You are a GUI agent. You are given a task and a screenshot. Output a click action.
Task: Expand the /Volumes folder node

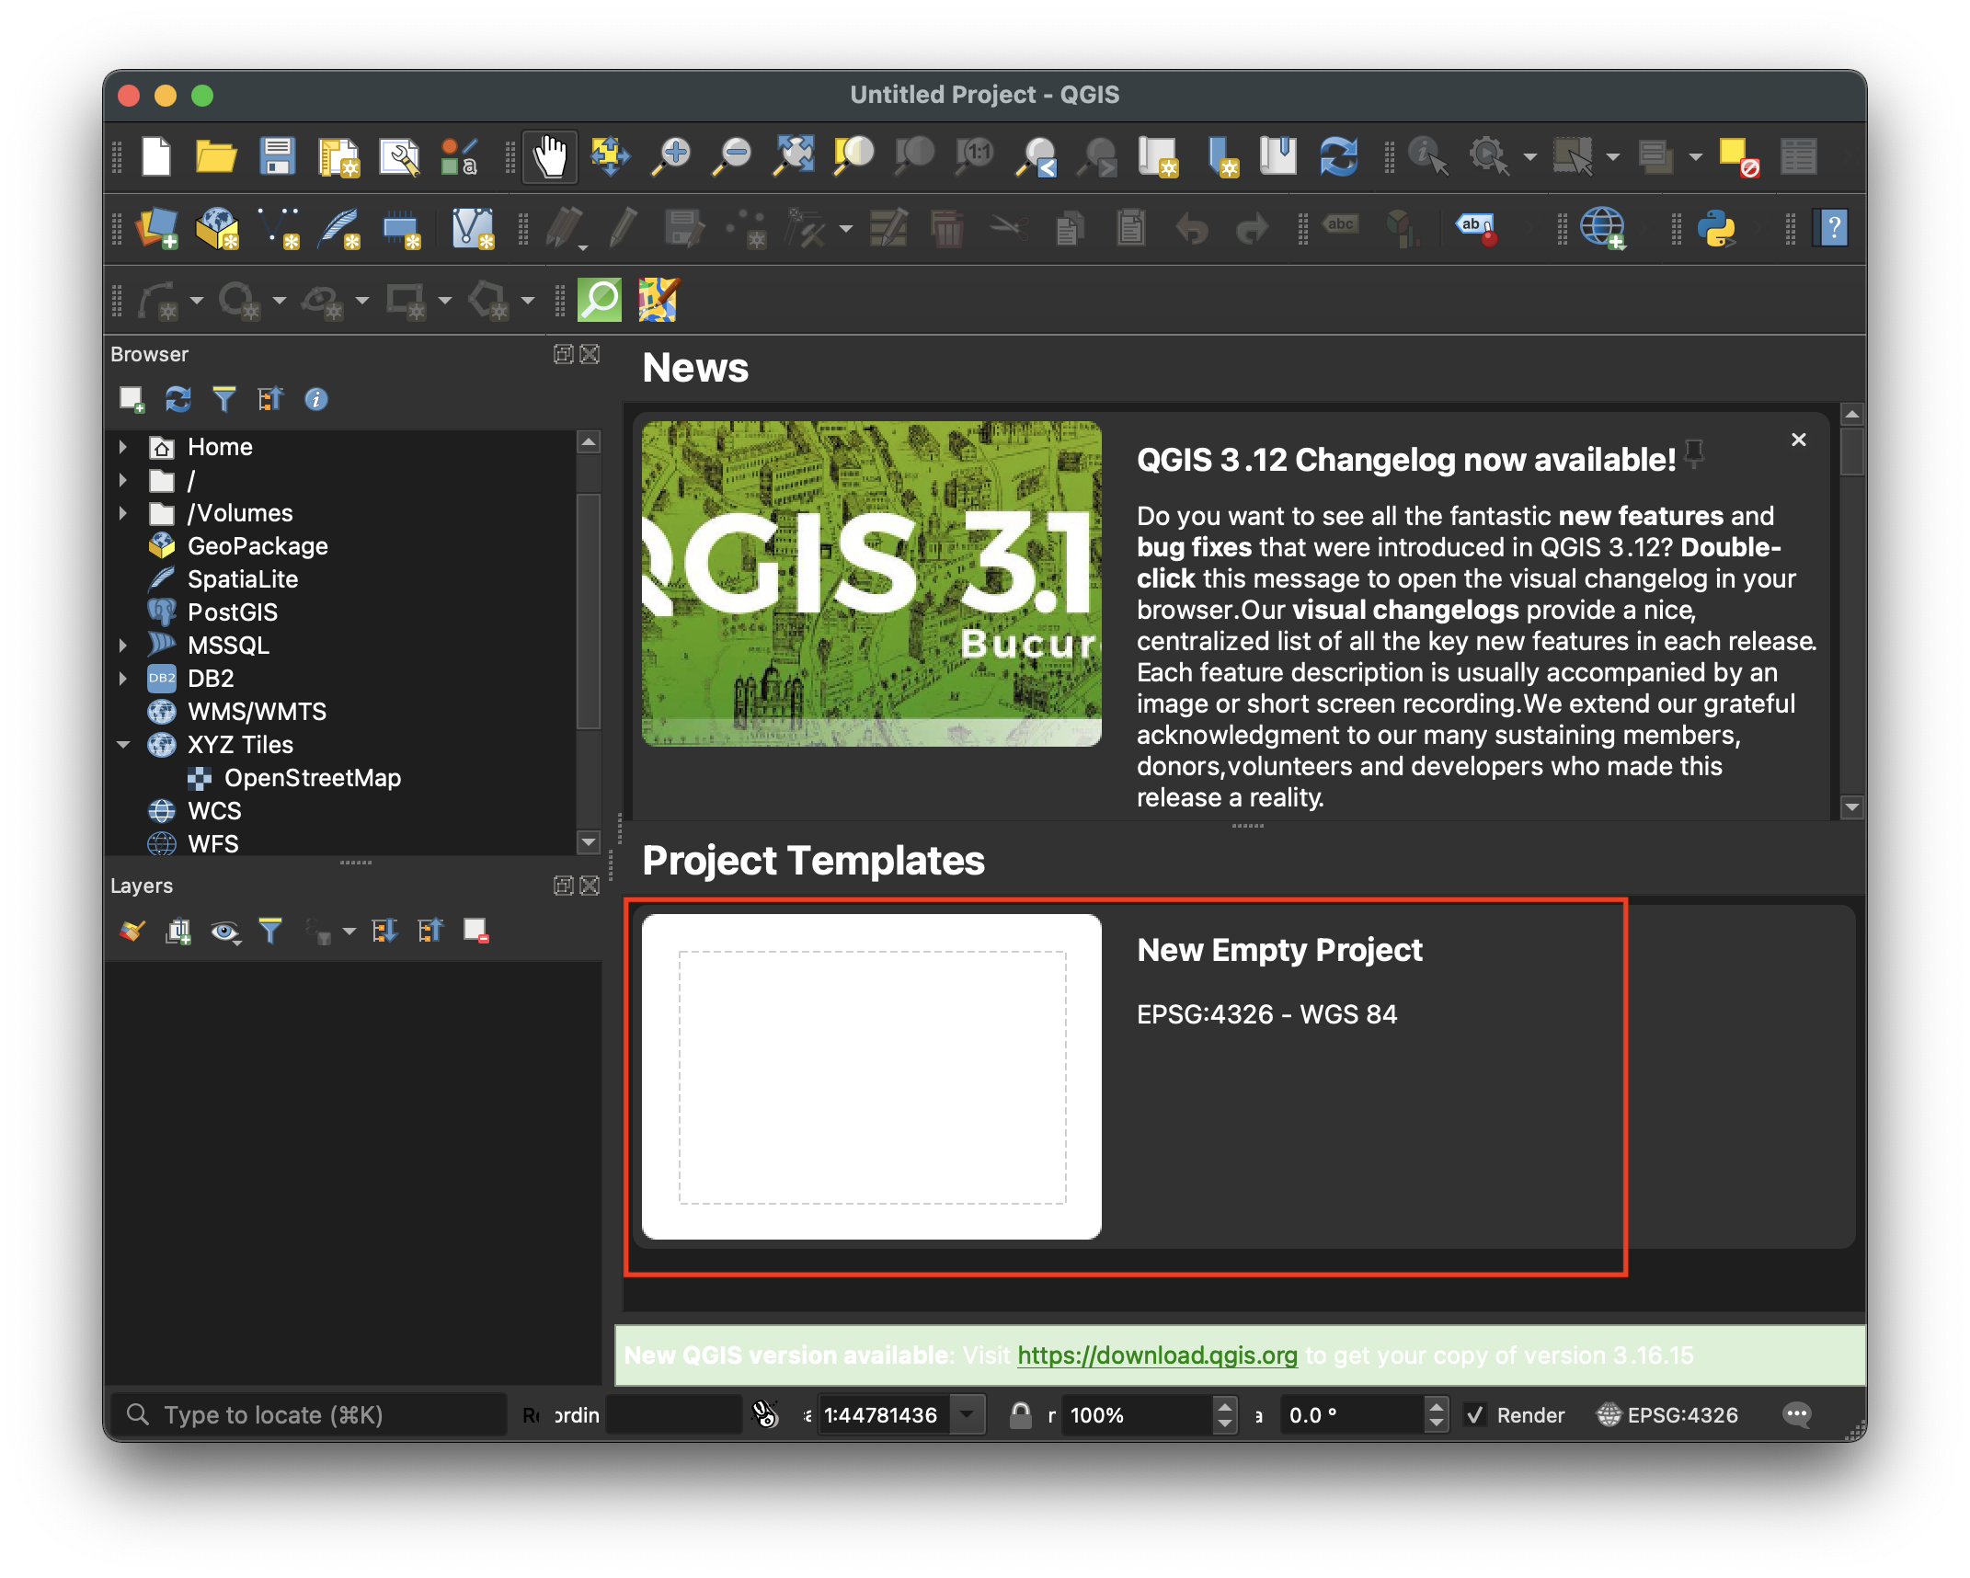[123, 513]
